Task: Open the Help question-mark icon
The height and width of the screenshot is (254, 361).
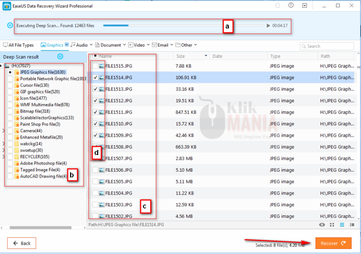Action: (x=291, y=6)
